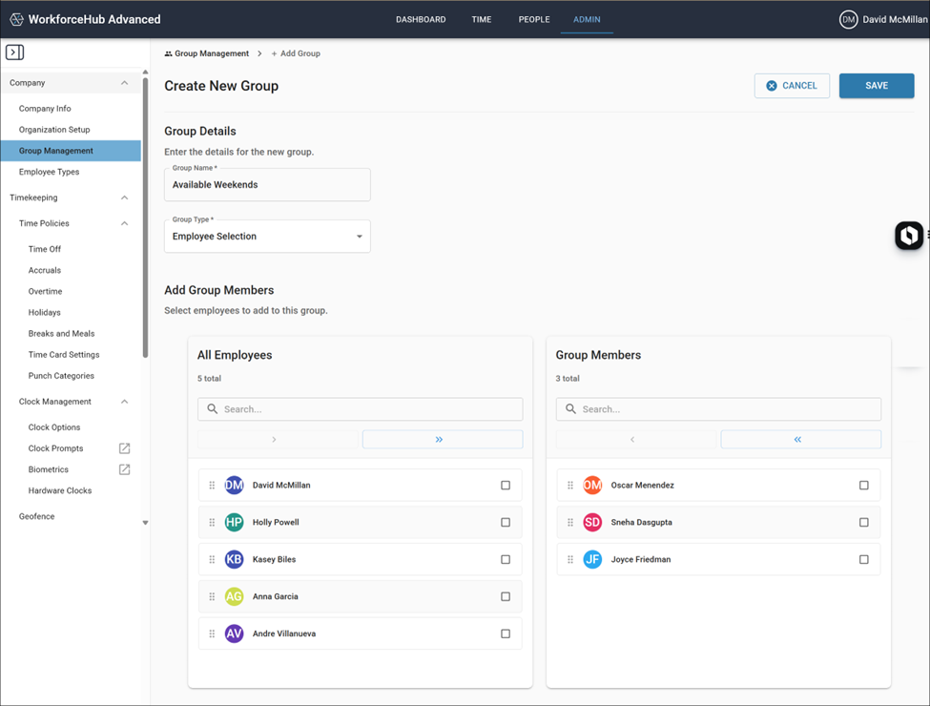
Task: Open the DASHBOARD tab
Action: tap(421, 20)
